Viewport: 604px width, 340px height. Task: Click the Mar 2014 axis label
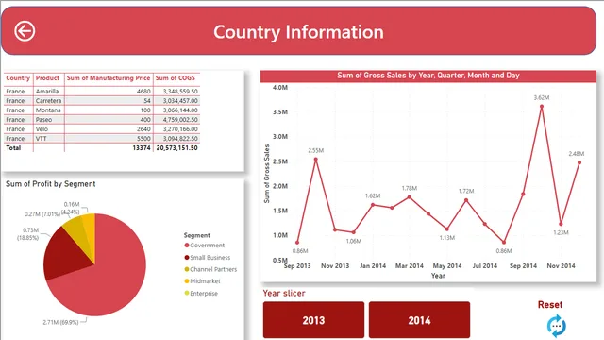click(x=409, y=266)
